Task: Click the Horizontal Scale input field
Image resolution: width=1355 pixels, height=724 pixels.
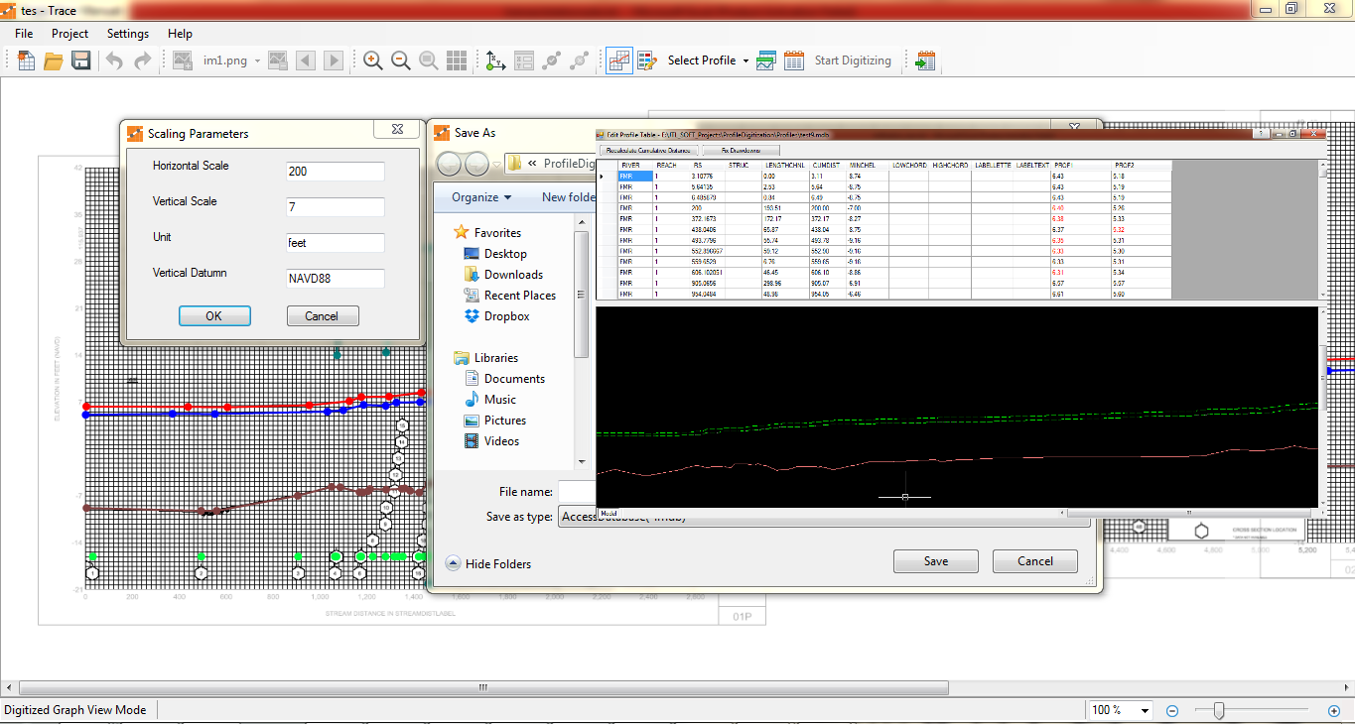Action: 335,172
